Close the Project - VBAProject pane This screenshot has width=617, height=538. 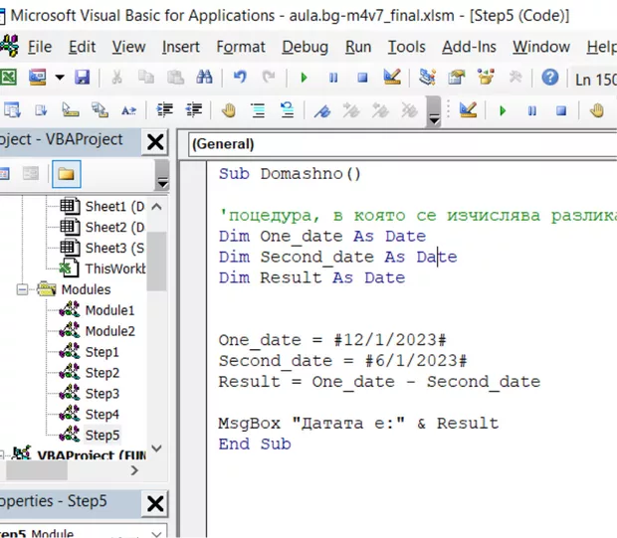[x=155, y=142]
